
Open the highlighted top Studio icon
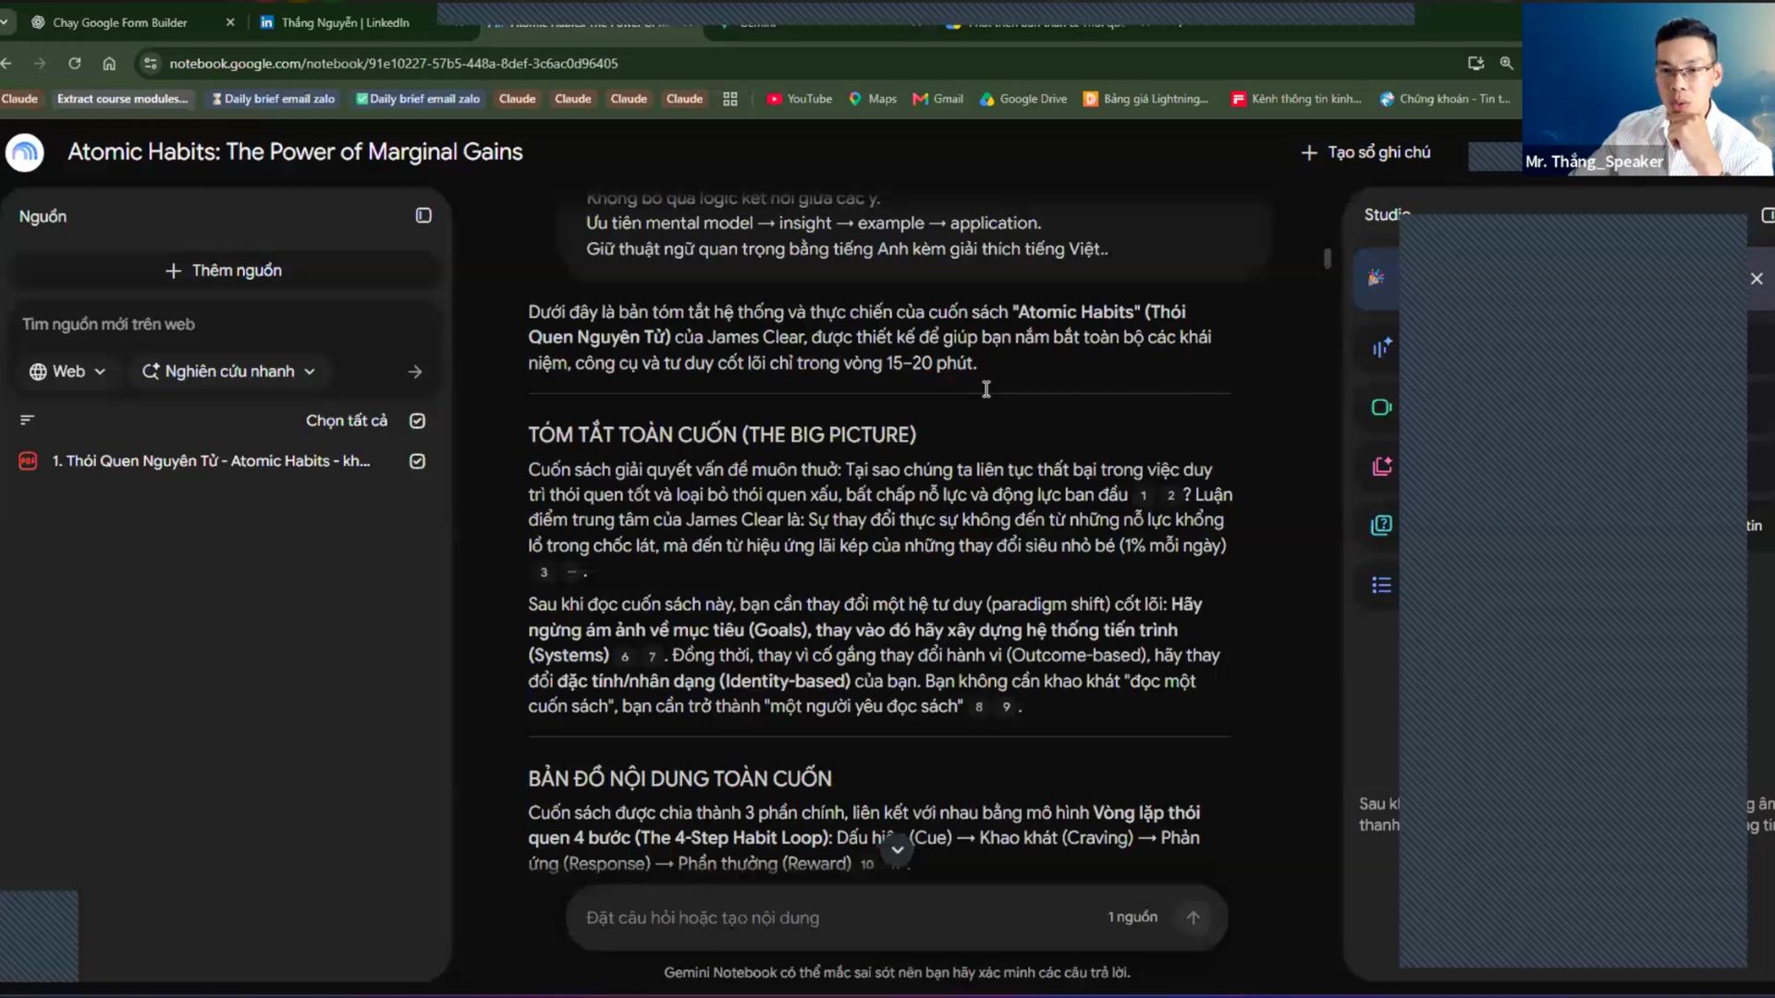pos(1377,277)
